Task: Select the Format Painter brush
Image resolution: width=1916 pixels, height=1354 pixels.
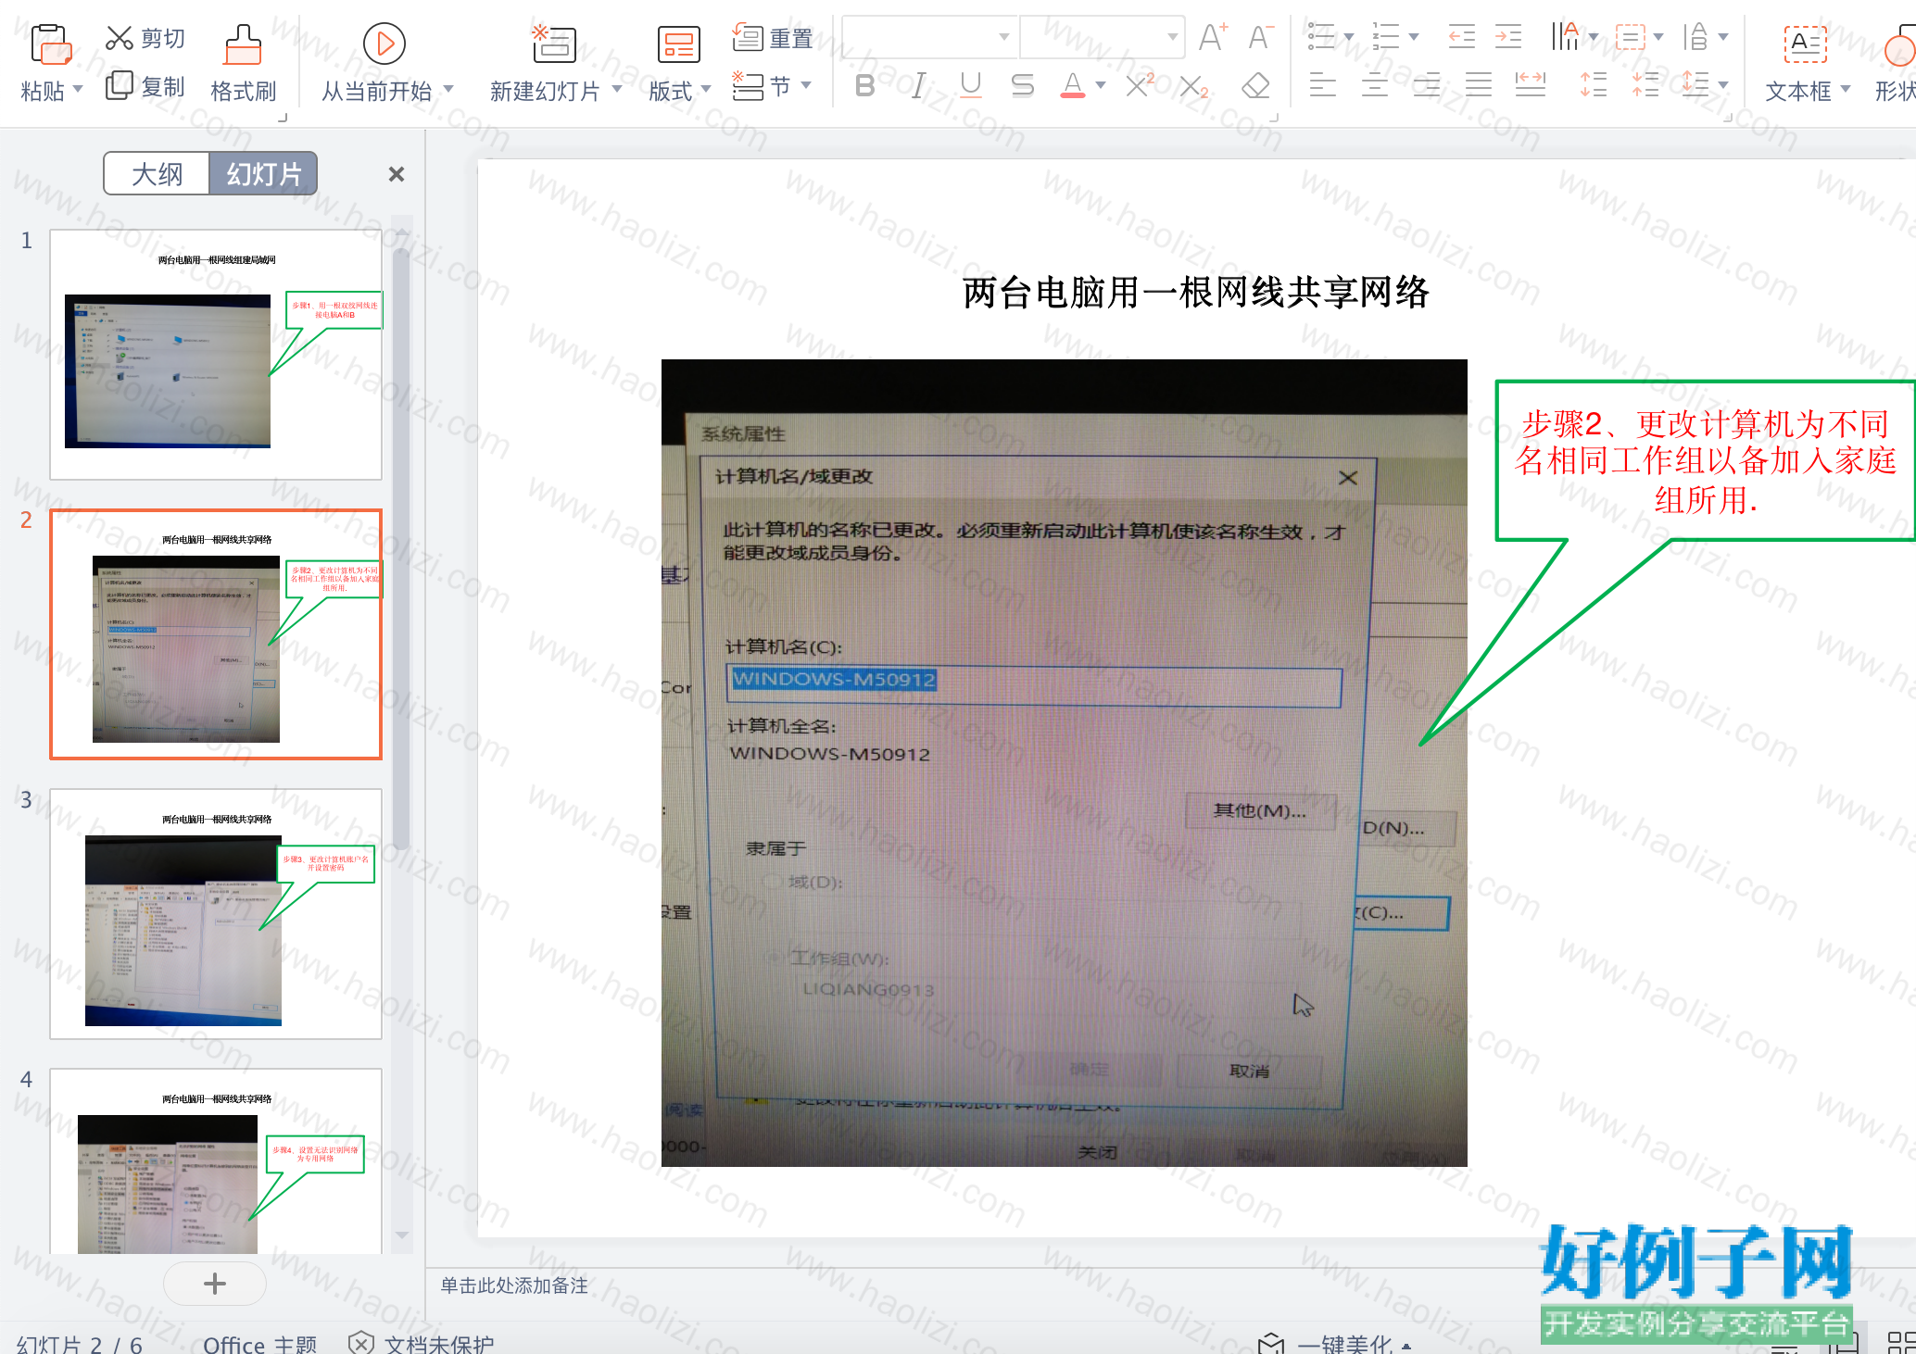Action: 243,44
